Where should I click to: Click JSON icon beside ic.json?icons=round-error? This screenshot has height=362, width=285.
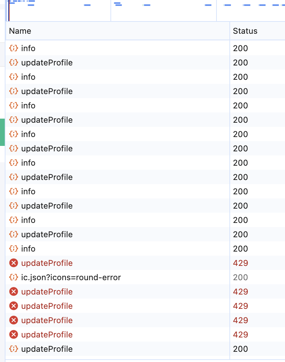[13, 277]
